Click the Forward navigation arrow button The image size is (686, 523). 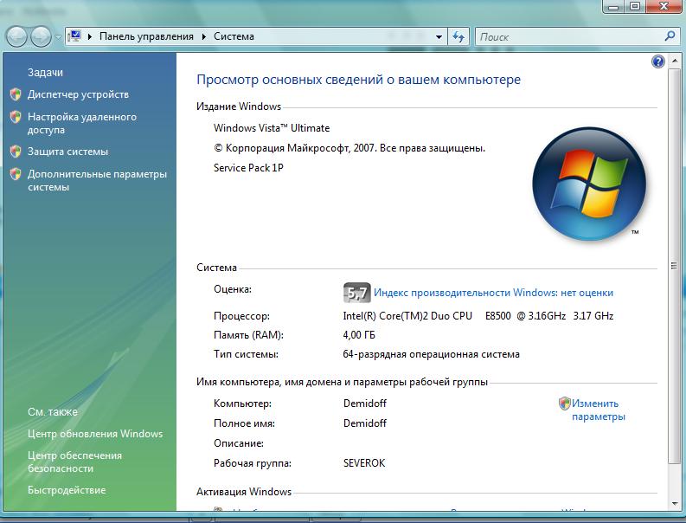tap(41, 36)
